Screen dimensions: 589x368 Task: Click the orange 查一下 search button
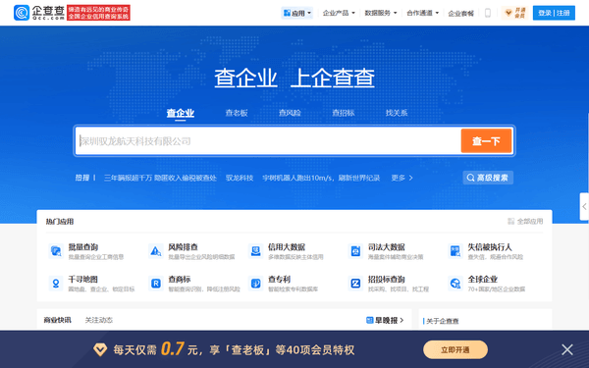pos(487,140)
